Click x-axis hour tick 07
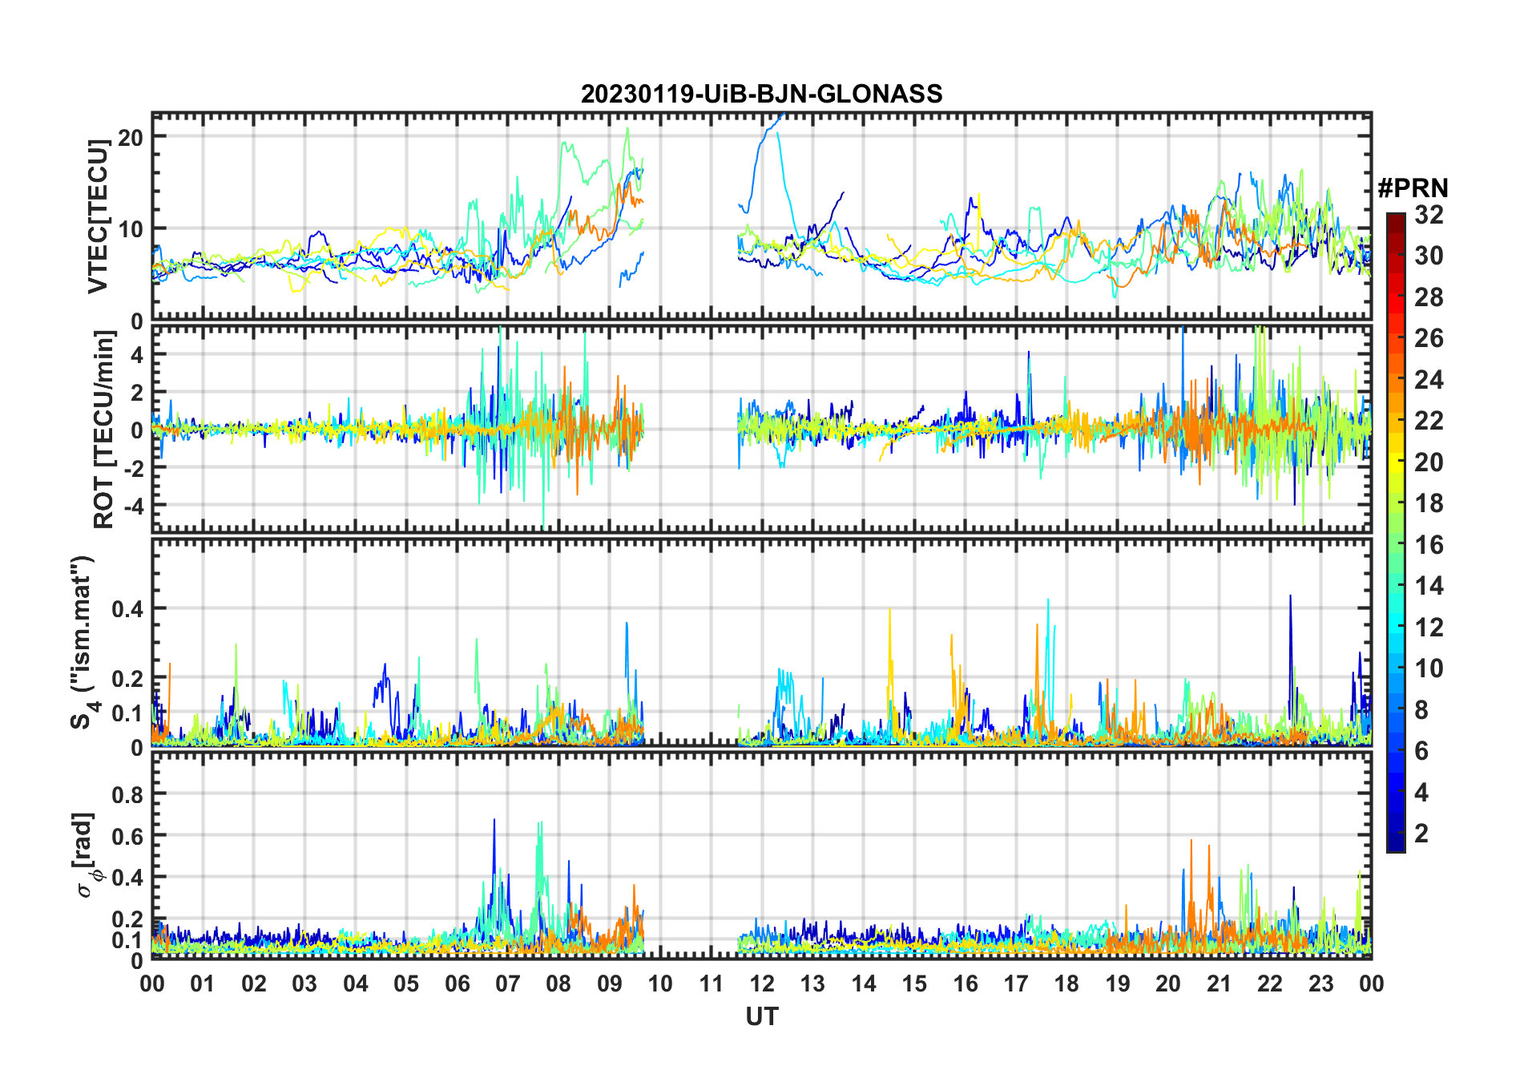The height and width of the screenshot is (1066, 1524). (x=508, y=984)
